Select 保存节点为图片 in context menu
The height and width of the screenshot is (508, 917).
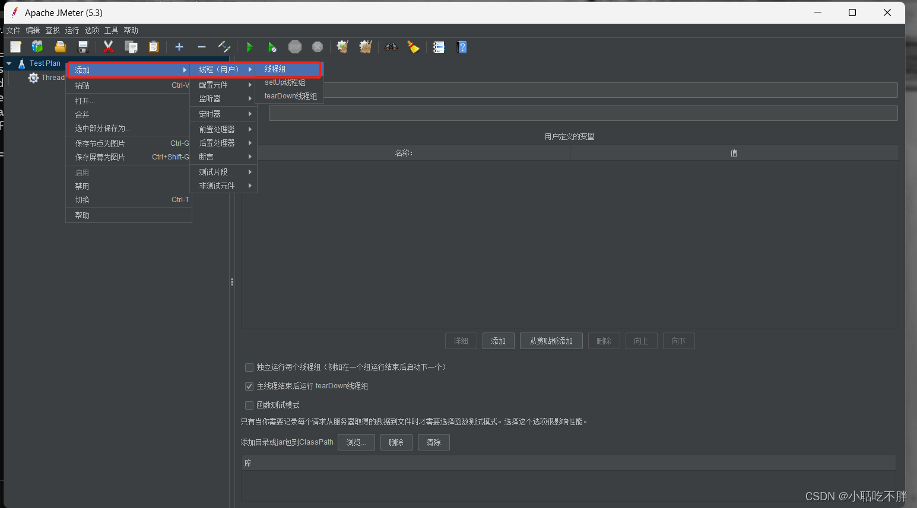[x=129, y=144]
